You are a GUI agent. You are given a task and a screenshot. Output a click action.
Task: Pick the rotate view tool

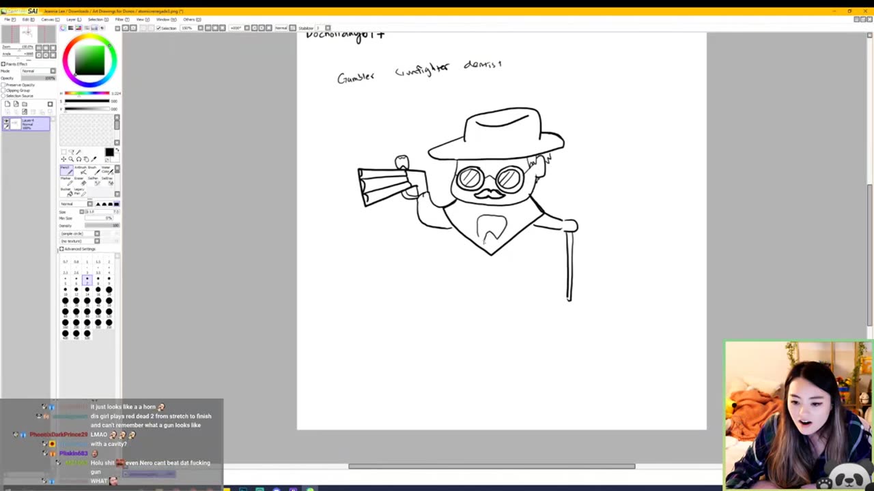[79, 159]
